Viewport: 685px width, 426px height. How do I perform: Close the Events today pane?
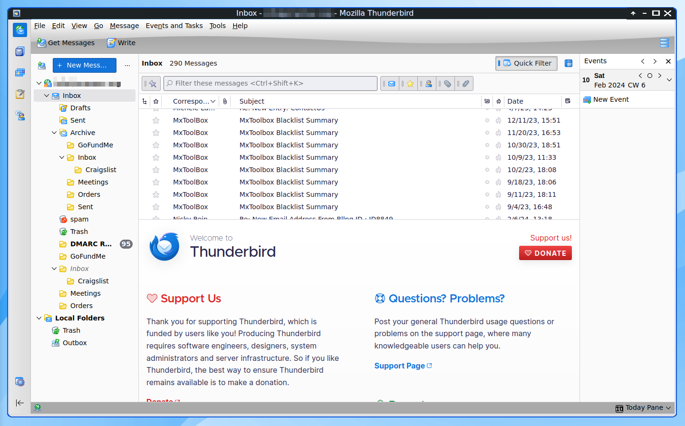click(x=668, y=61)
